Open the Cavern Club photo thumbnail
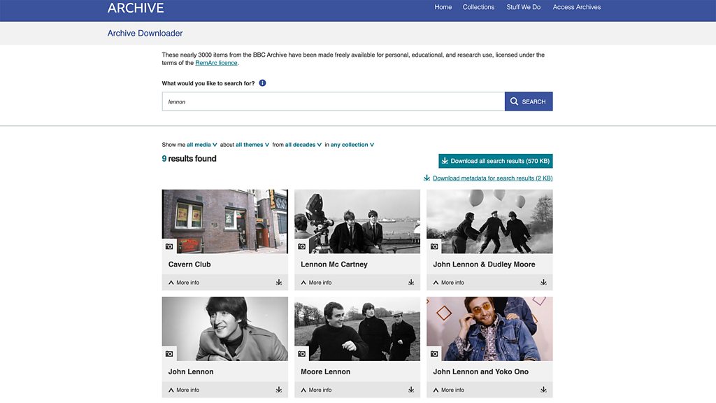716x403 pixels. click(x=225, y=222)
